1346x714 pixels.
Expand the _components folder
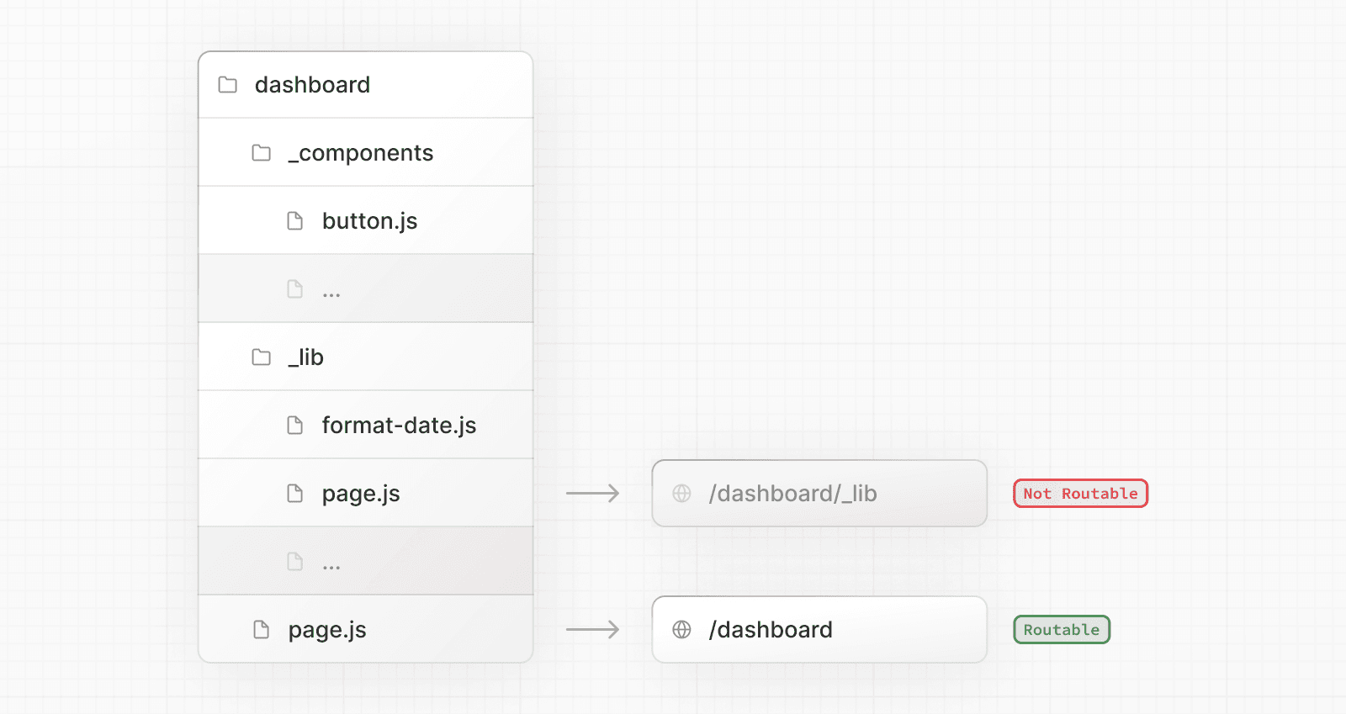point(360,153)
